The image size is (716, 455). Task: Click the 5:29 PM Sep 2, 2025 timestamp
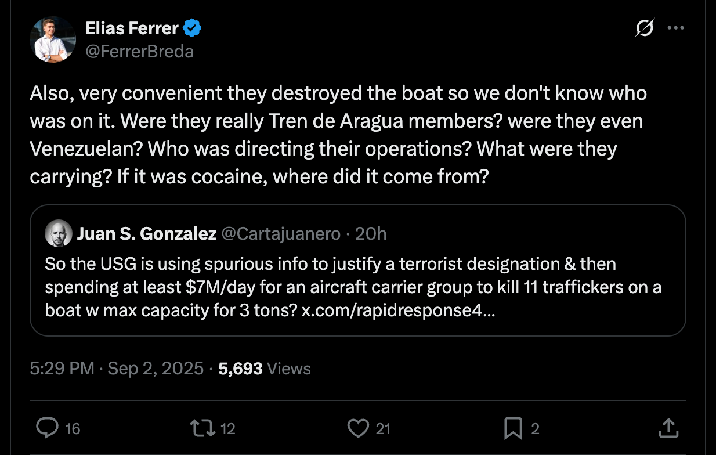tap(117, 369)
